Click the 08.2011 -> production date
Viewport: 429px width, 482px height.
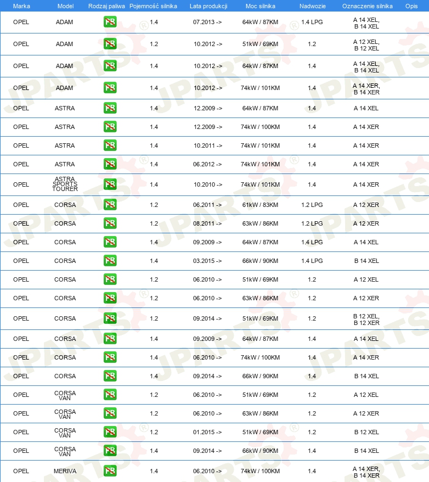coord(207,223)
